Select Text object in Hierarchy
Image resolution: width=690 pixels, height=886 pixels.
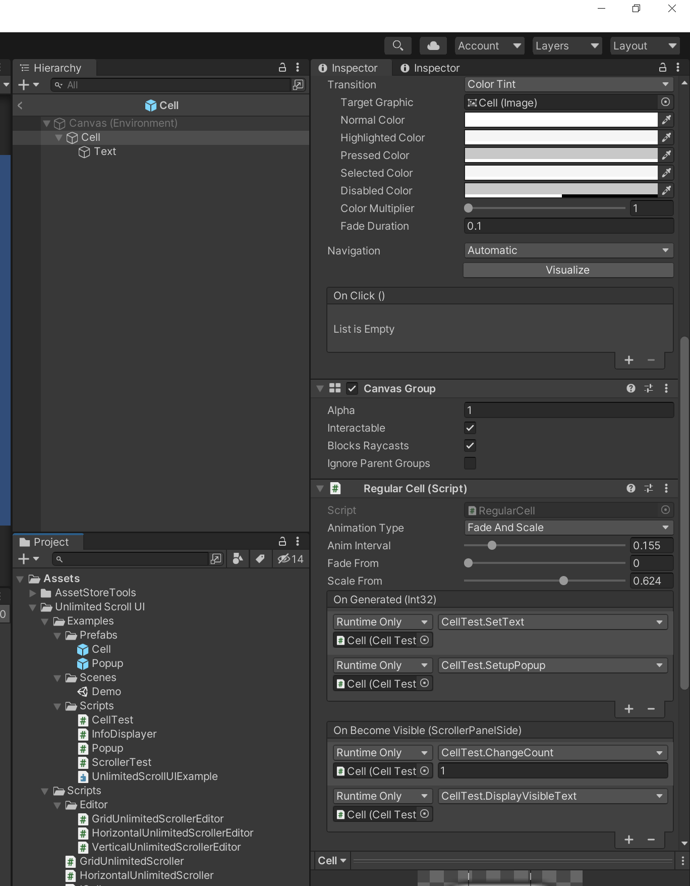tap(105, 151)
